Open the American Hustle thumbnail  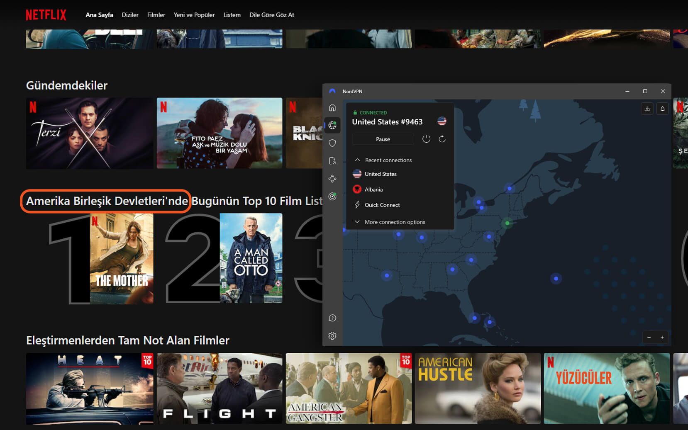pos(478,389)
